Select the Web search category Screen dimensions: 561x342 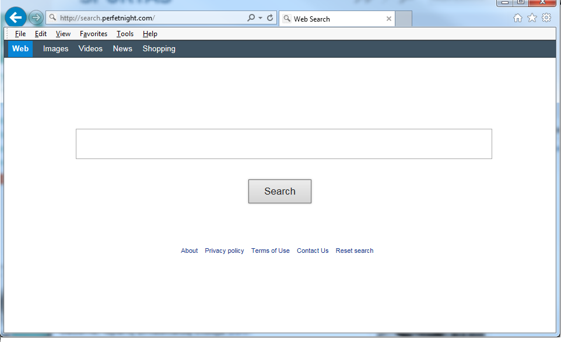click(x=20, y=48)
